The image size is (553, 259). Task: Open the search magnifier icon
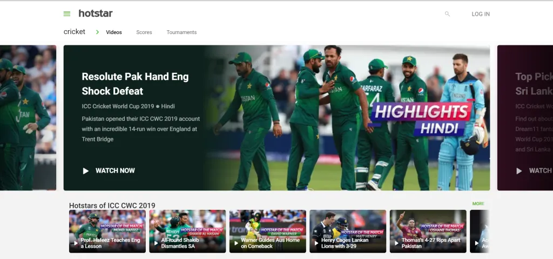point(447,14)
